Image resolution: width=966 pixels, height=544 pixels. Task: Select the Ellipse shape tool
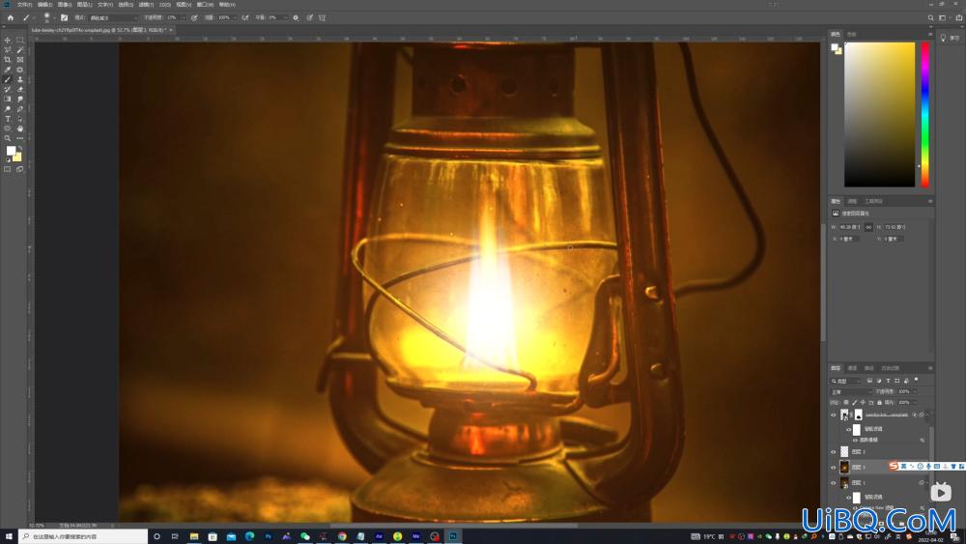coord(8,129)
